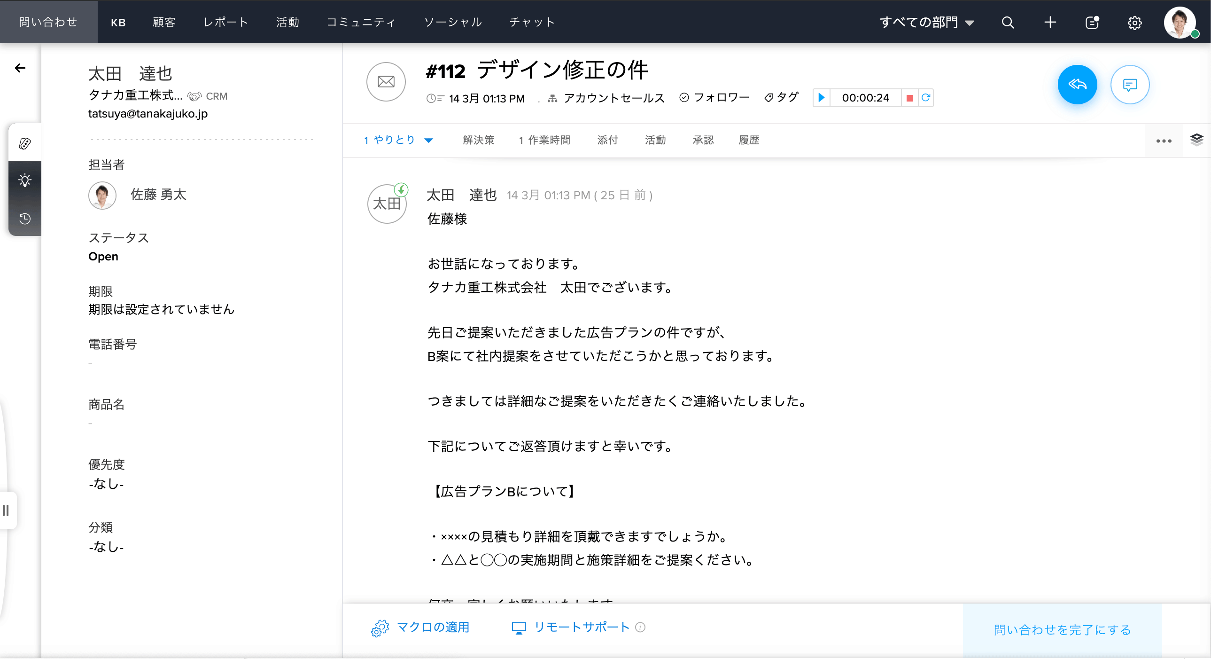Switch to the ticket 活動 tab
This screenshot has width=1211, height=659.
655,140
